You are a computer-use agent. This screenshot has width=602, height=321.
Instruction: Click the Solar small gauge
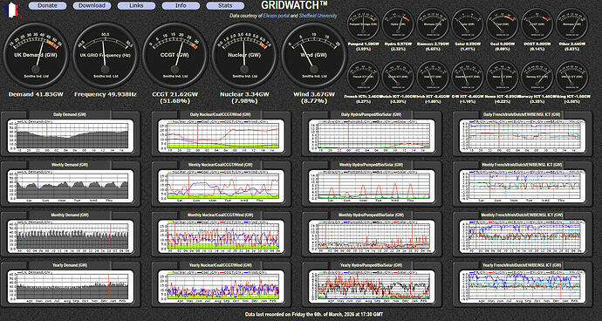pyautogui.click(x=468, y=24)
